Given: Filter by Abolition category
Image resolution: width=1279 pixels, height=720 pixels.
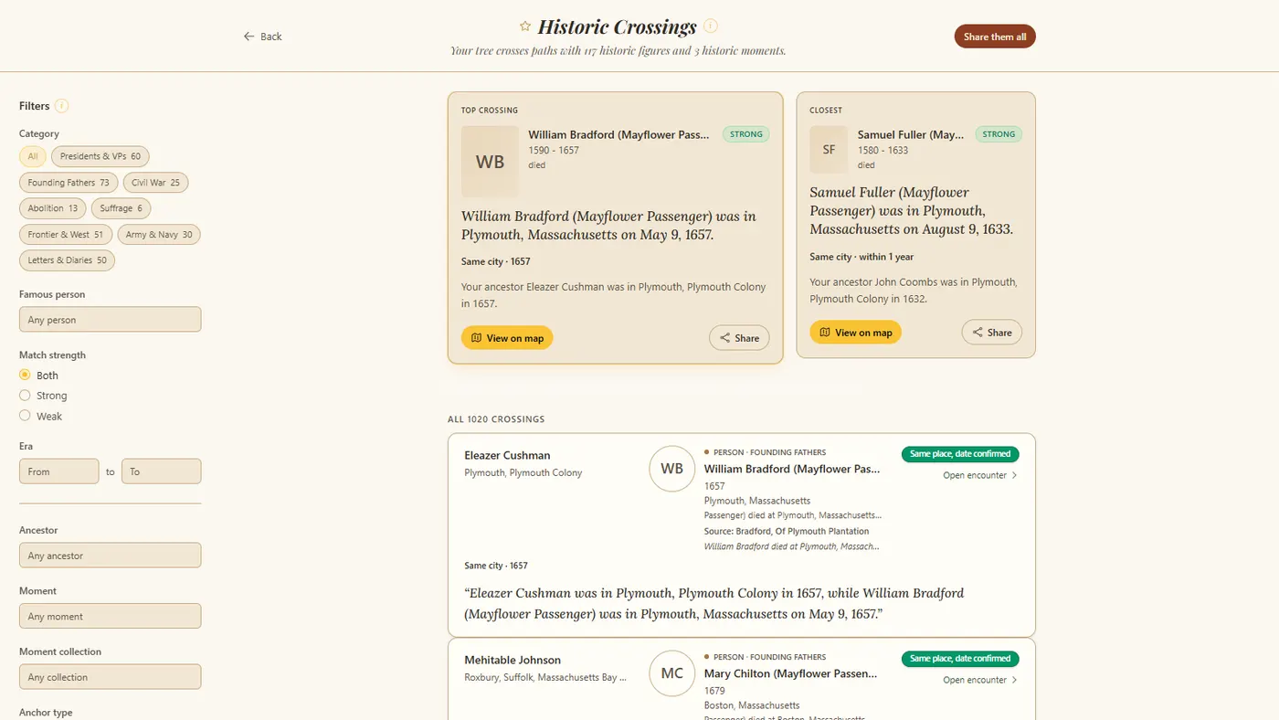Looking at the screenshot, I should click(53, 208).
